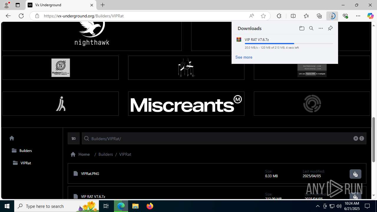This screenshot has width=377, height=212.
Task: Close the Vx Underground tab
Action: pos(92,5)
